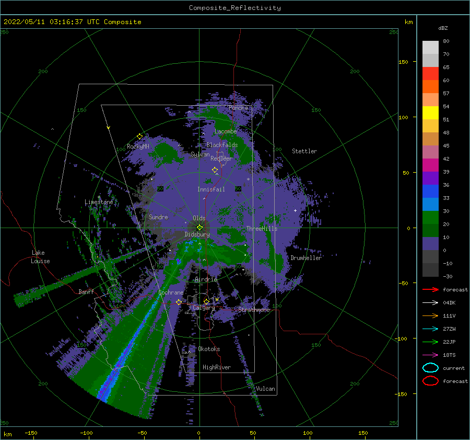Click the Olds label near radar center

199,218
